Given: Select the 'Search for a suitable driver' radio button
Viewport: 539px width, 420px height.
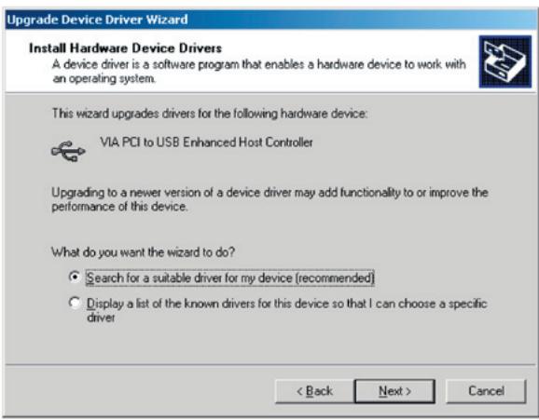Looking at the screenshot, I should [x=75, y=277].
